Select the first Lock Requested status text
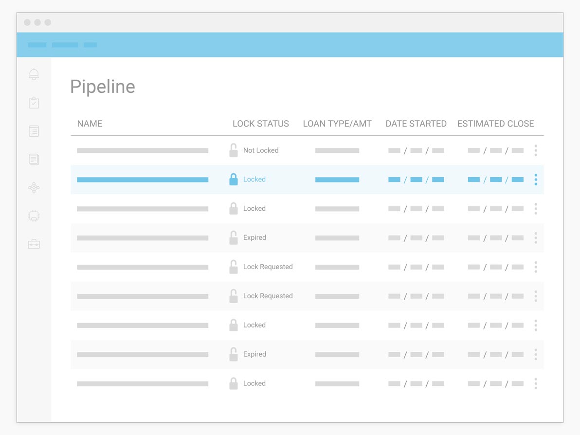The height and width of the screenshot is (435, 580). click(x=268, y=267)
